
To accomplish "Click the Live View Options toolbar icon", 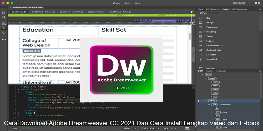I will [x=4, y=24].
